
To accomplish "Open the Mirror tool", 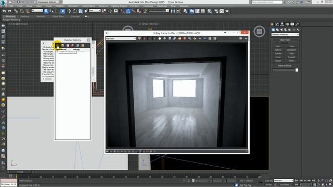I will (173, 11).
